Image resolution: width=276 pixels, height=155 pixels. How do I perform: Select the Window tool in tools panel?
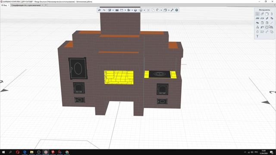(267, 23)
